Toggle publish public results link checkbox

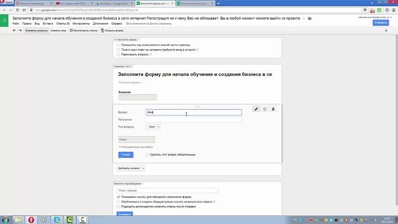(x=118, y=202)
